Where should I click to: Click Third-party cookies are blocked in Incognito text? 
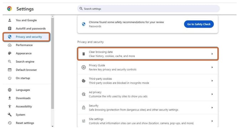pos(119,83)
